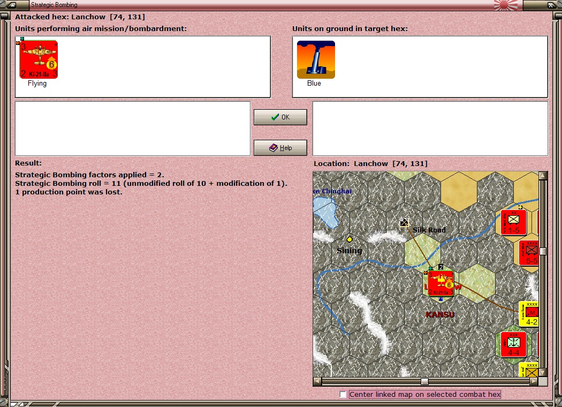The image size is (562, 407).
Task: Click the 'Result:' heading
Action: click(28, 163)
